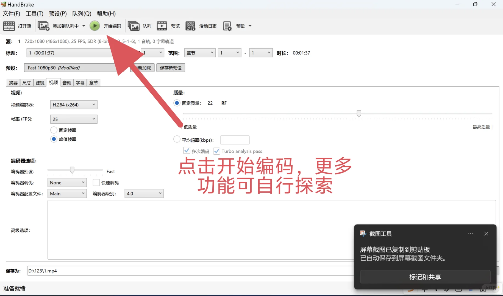
Task: Click the constant quality RF slider handle
Action: click(359, 113)
